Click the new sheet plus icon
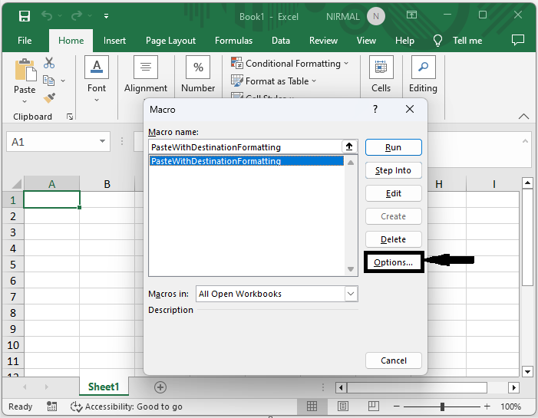The image size is (538, 418). [x=160, y=387]
